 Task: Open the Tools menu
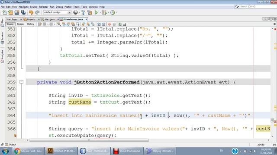pos(84,7)
